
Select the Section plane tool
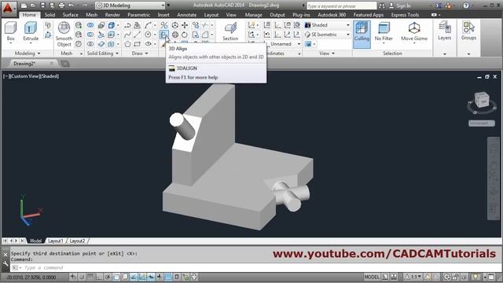230,32
